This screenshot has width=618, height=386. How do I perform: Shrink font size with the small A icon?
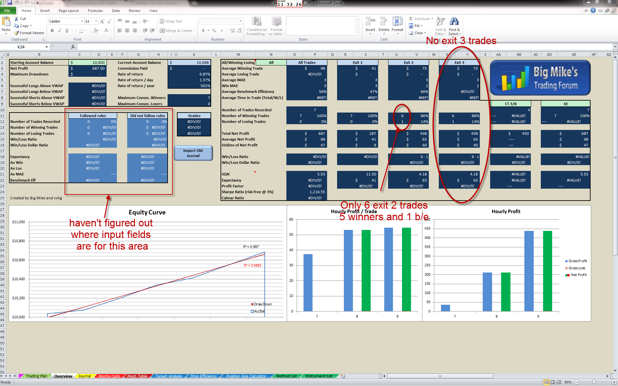click(109, 21)
